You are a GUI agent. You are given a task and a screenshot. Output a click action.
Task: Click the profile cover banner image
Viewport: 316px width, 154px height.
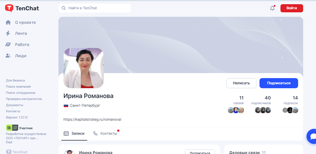pyautogui.click(x=181, y=45)
